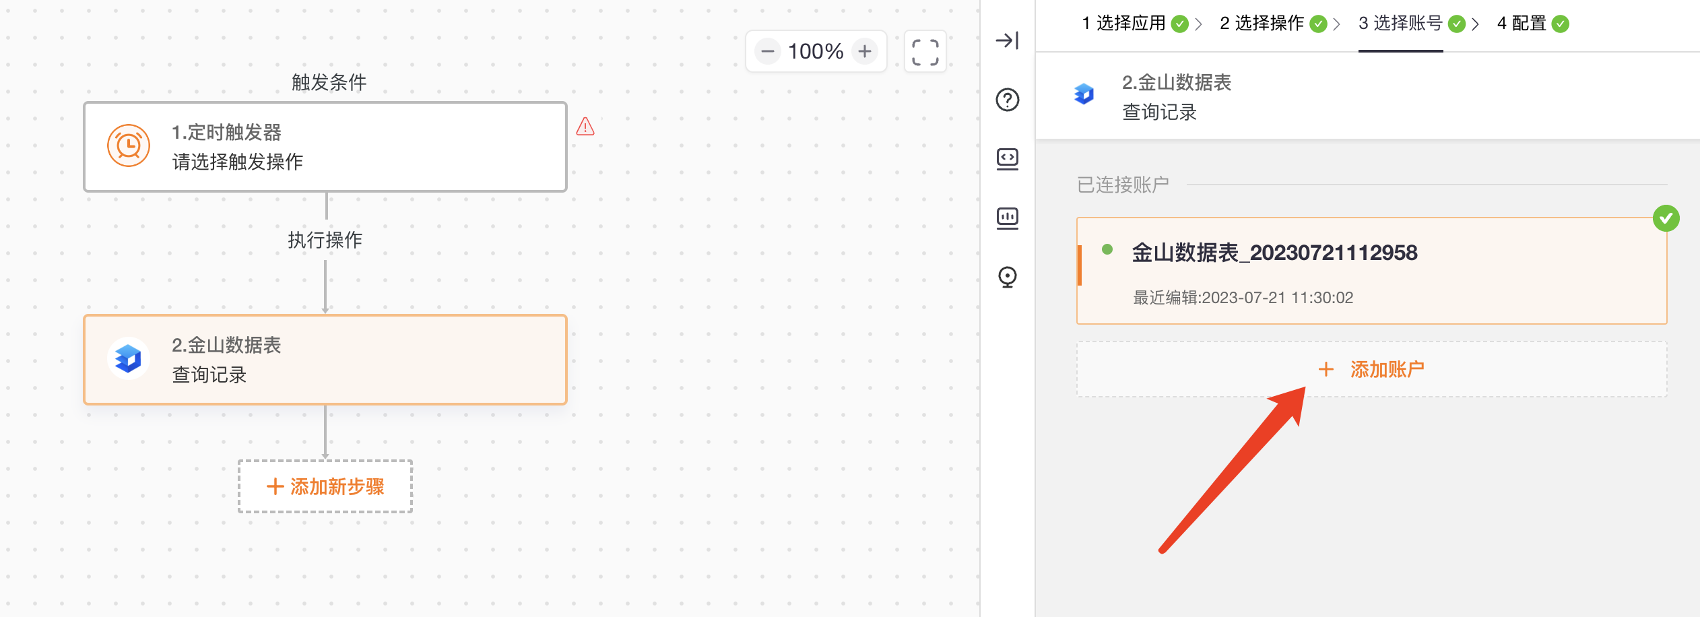Toggle fullscreen canvas view icon
The image size is (1700, 617).
point(925,52)
